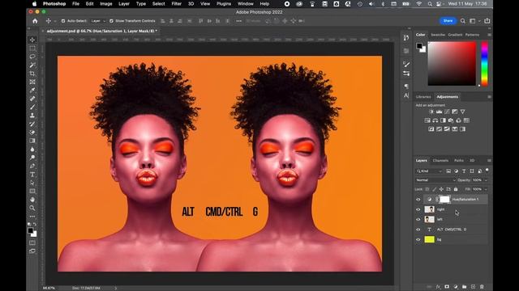Hide the left layer

(418, 219)
